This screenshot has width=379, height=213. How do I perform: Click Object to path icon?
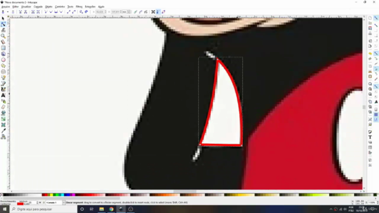pos(81,12)
